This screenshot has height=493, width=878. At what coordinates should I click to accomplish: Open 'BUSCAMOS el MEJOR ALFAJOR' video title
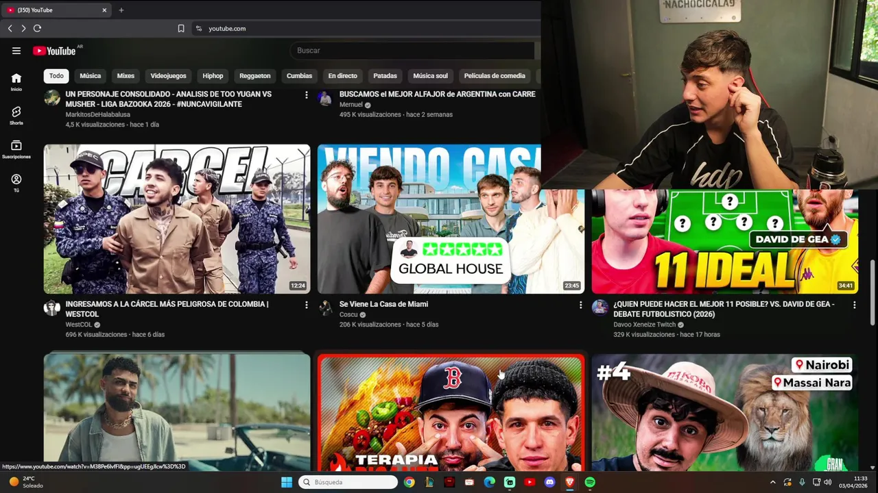click(x=437, y=94)
